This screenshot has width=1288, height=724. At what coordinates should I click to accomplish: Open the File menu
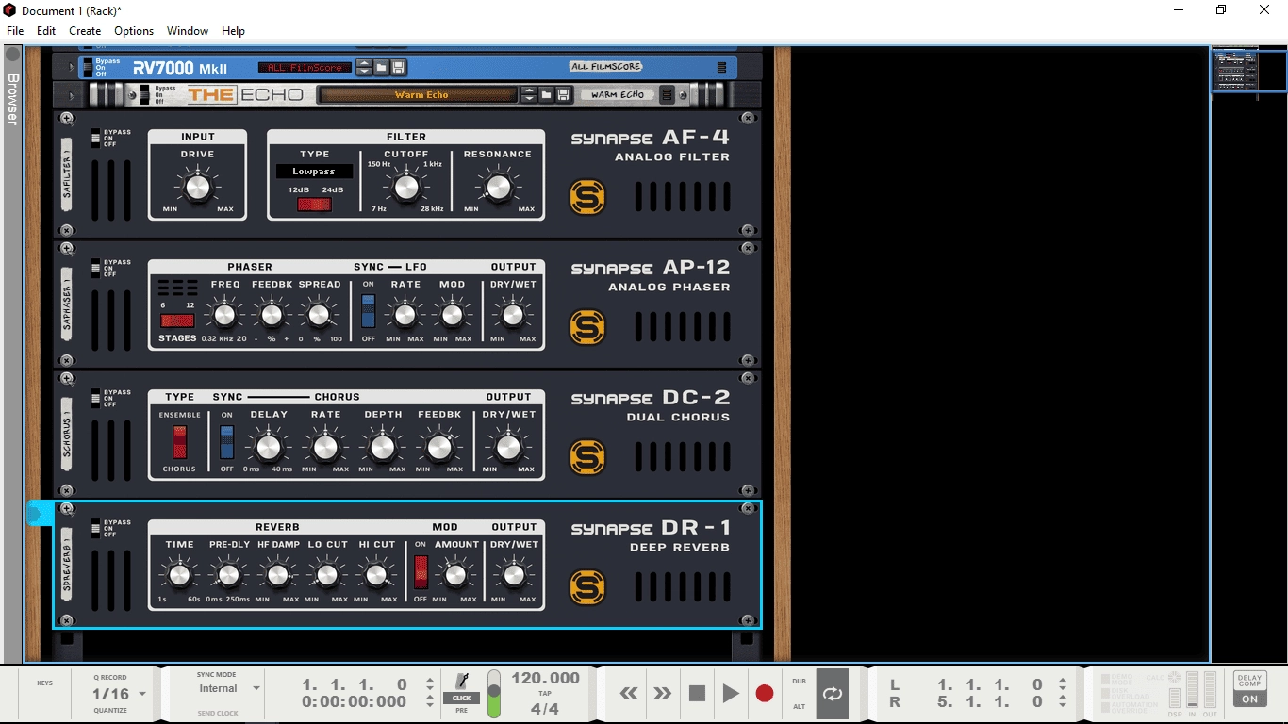point(15,31)
